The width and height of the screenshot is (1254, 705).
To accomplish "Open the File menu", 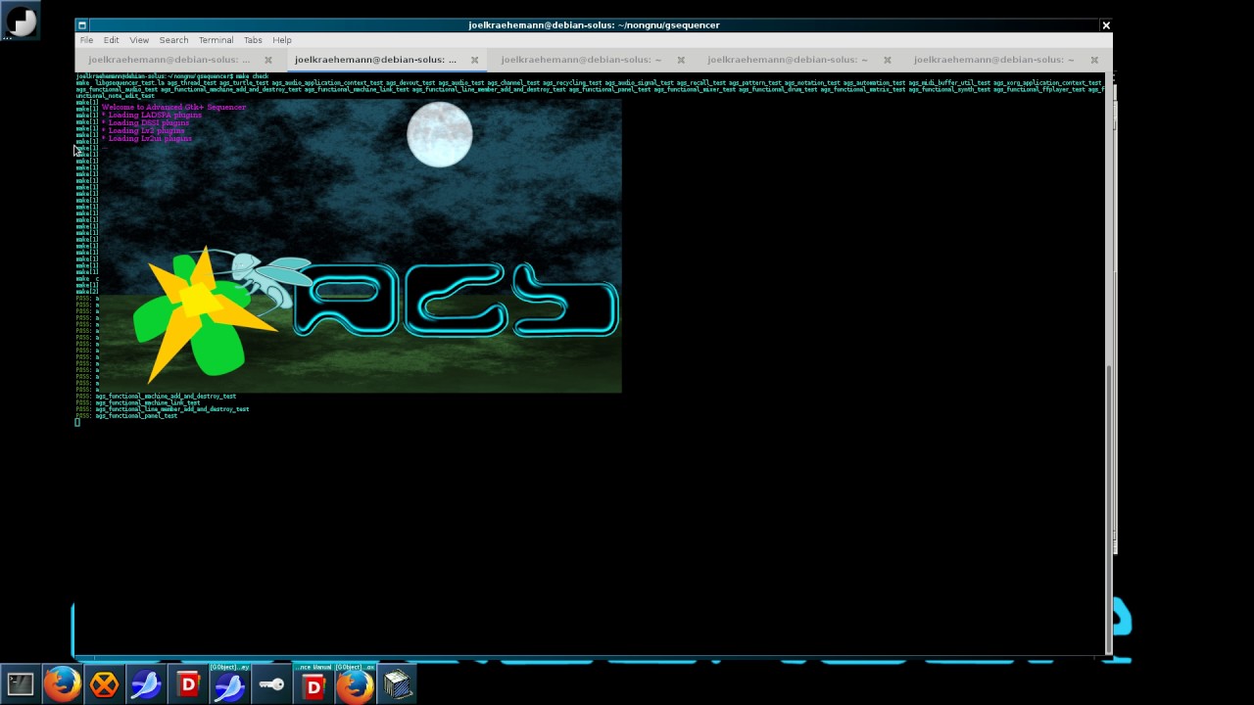I will (x=86, y=40).
